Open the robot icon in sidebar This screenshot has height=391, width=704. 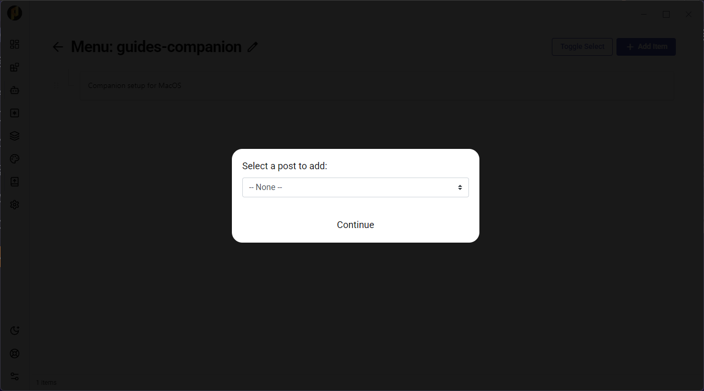click(x=15, y=90)
